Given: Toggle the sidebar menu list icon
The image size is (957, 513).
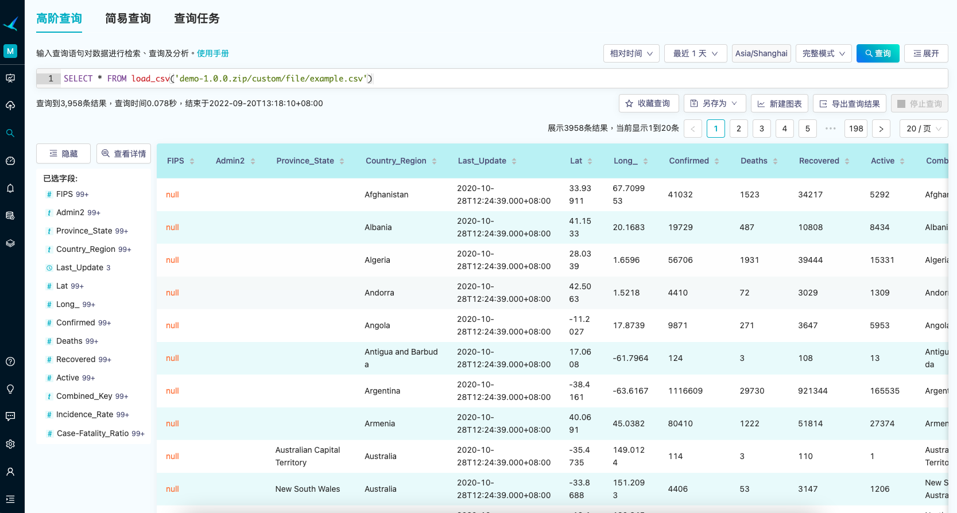Looking at the screenshot, I should [10, 499].
